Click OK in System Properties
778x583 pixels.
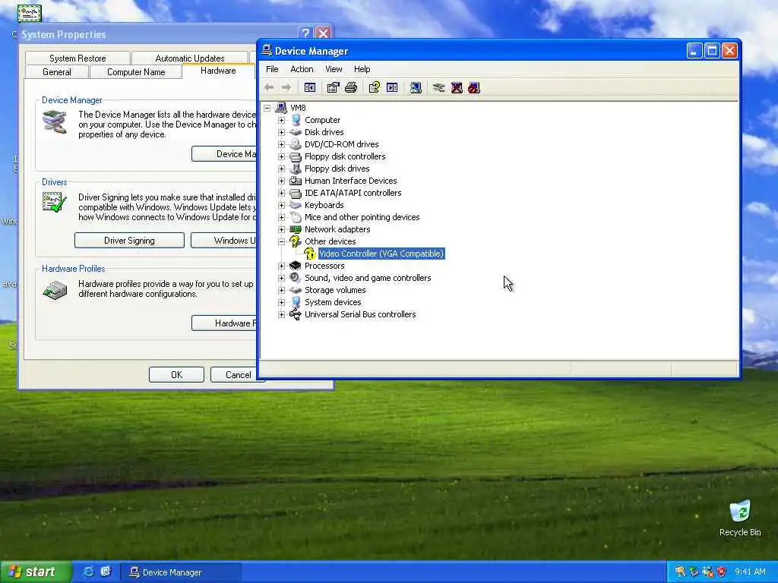[x=176, y=375]
